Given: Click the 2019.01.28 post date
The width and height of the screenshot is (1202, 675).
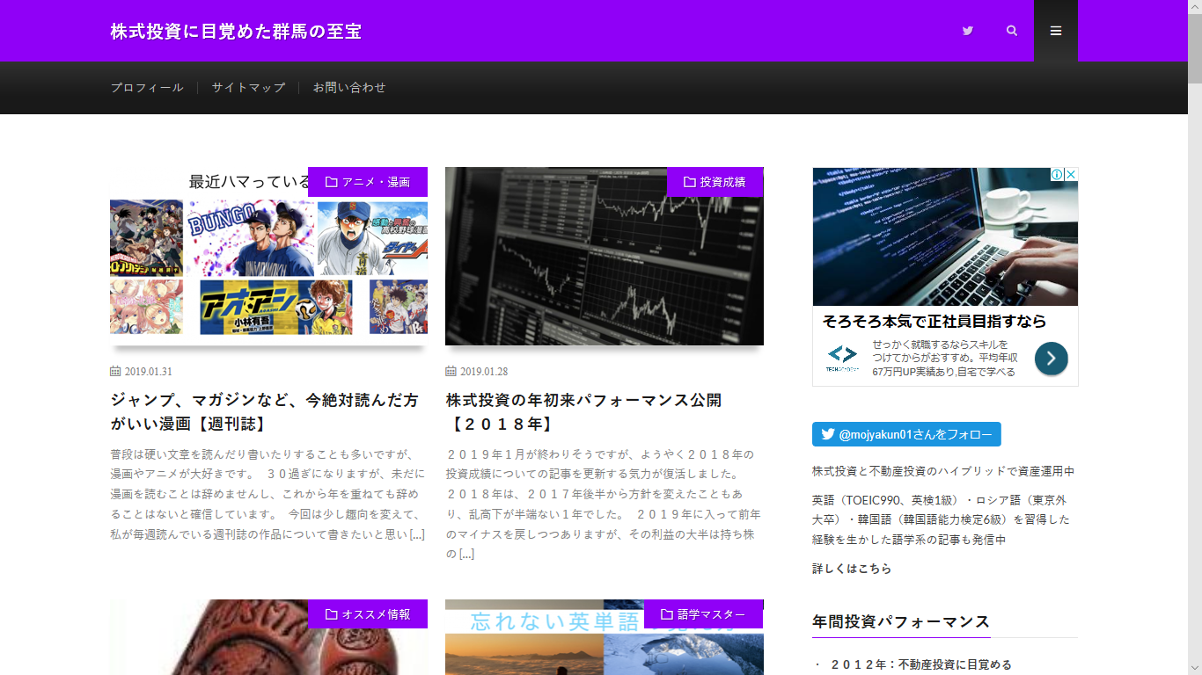Looking at the screenshot, I should (x=484, y=372).
